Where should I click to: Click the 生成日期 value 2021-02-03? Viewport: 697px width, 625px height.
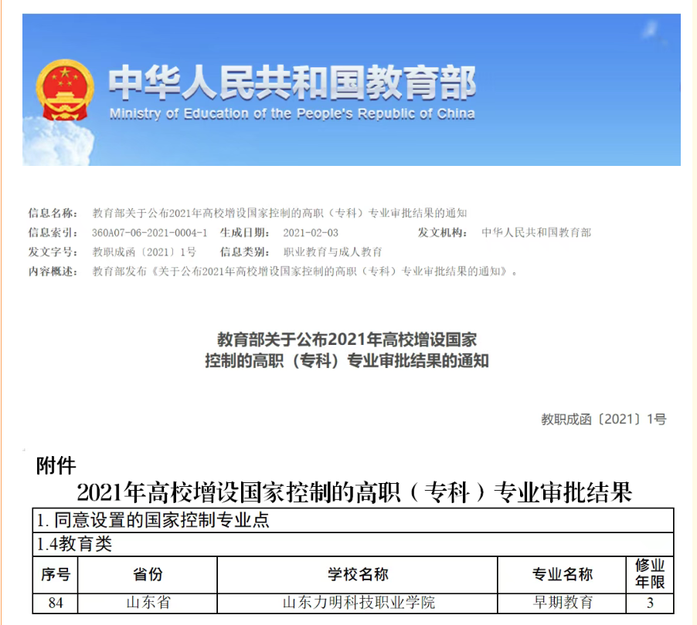311,232
